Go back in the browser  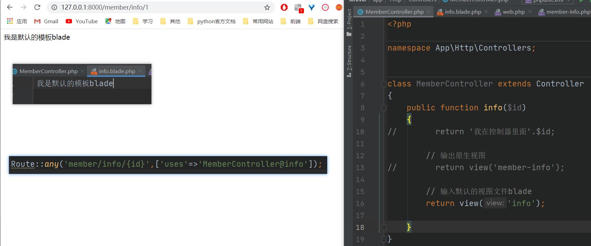pyautogui.click(x=10, y=7)
